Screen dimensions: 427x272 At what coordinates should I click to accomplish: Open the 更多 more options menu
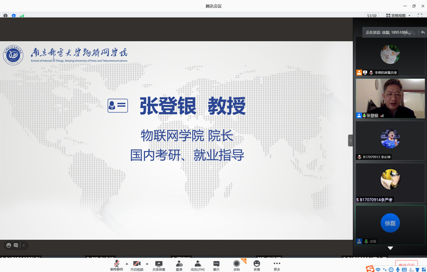[277, 265]
